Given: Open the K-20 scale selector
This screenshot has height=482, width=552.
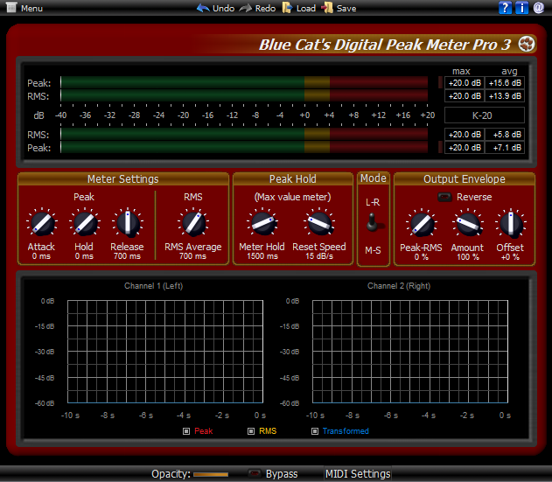Looking at the screenshot, I should (x=485, y=115).
